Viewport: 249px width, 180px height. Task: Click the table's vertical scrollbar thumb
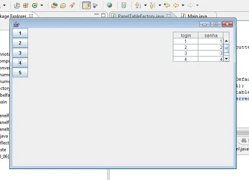[226, 48]
